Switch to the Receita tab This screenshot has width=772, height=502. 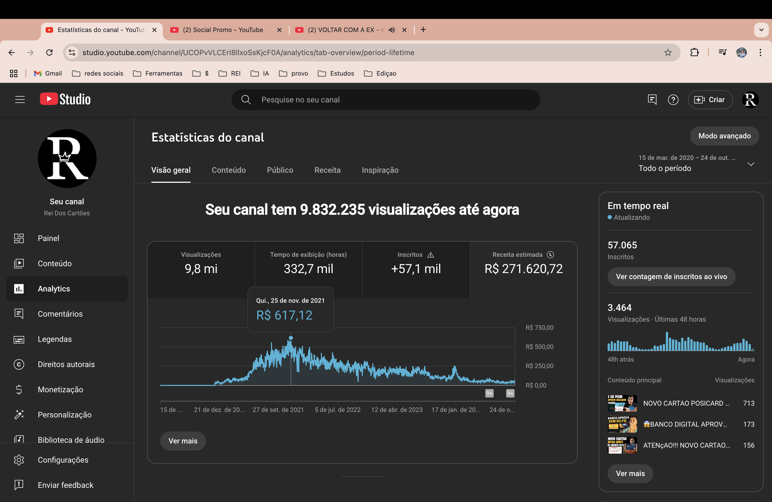tap(327, 170)
